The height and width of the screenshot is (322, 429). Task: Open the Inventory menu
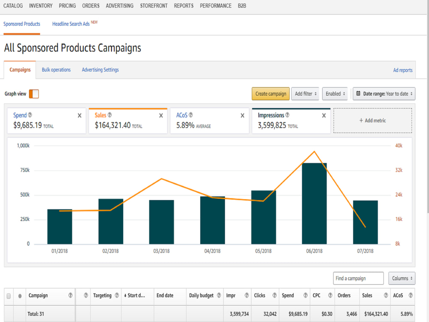[41, 6]
